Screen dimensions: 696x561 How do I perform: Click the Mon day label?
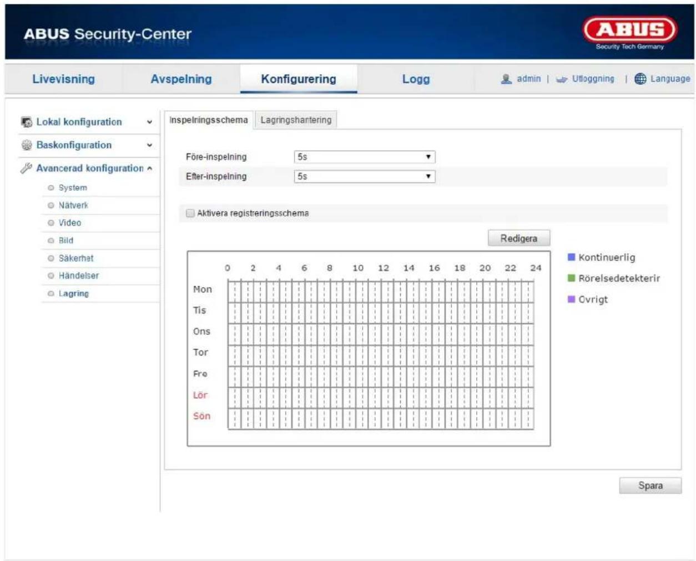coord(203,289)
